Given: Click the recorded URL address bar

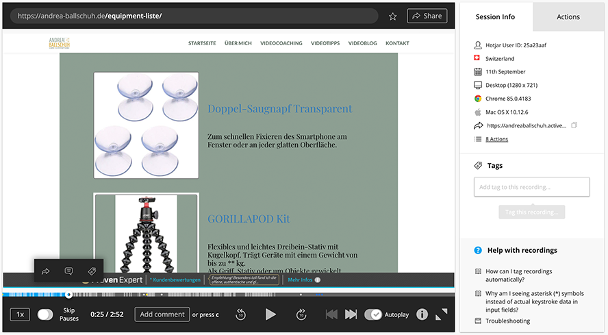Looking at the screenshot, I should (x=194, y=16).
